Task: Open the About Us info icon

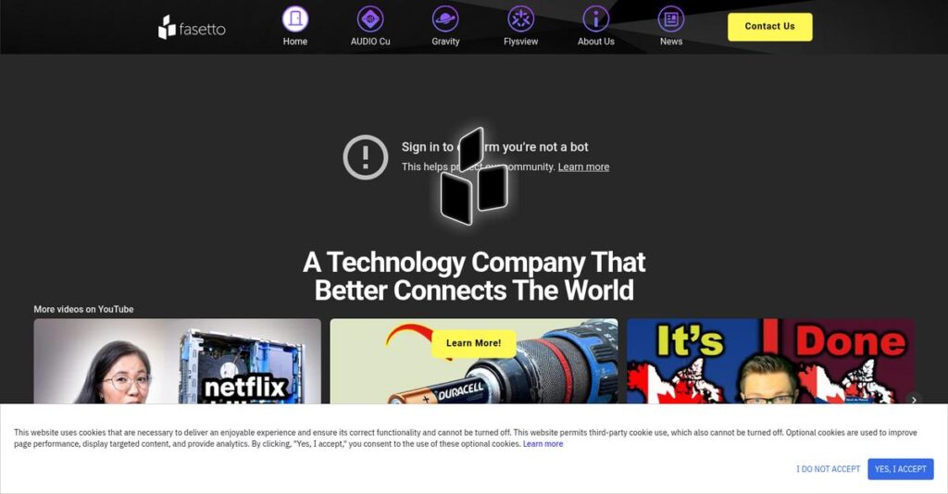Action: [x=595, y=19]
